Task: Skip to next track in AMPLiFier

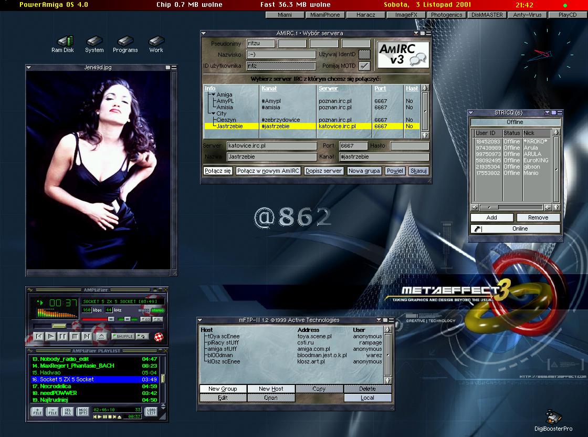Action: pyautogui.click(x=87, y=337)
